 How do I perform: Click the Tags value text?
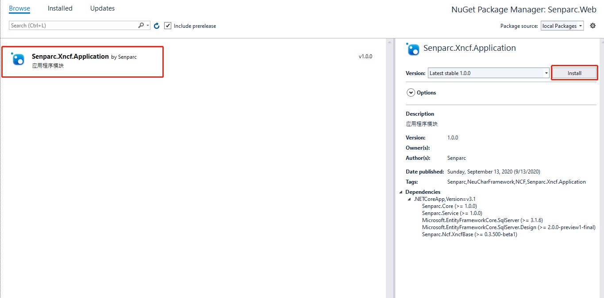516,182
